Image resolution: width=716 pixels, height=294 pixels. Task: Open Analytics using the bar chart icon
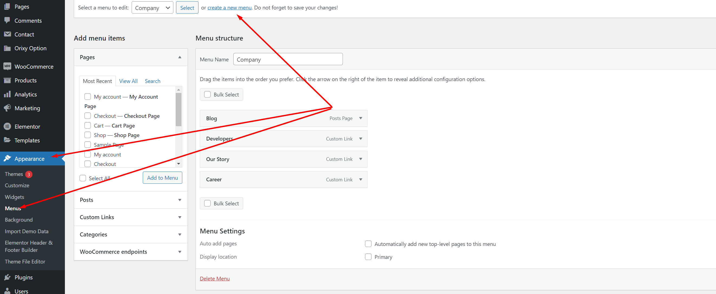(8, 94)
